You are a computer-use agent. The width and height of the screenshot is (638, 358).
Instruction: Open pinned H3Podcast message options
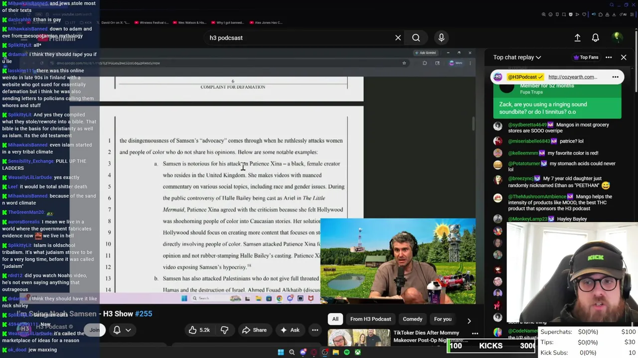(x=615, y=77)
